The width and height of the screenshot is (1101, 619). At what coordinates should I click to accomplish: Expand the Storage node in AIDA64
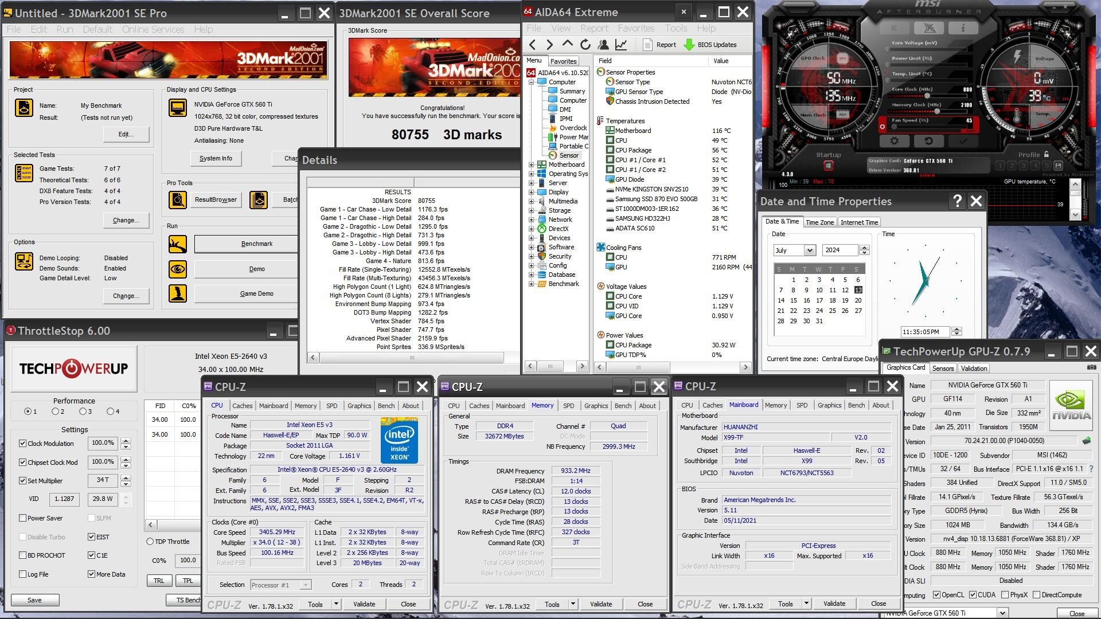pos(531,210)
